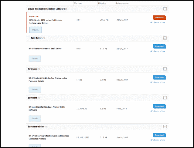
Task: Open Details for the Firmware Update
Action: [x=35, y=89]
